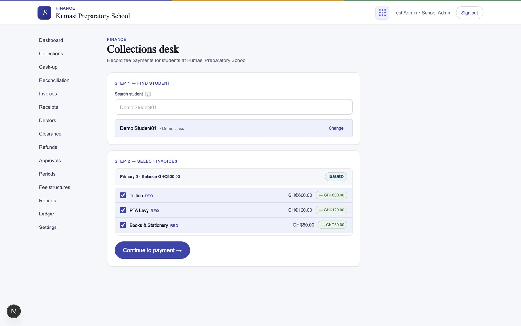Uncheck the Books & Stationery checkbox
Viewport: 521px width, 326px height.
point(123,225)
